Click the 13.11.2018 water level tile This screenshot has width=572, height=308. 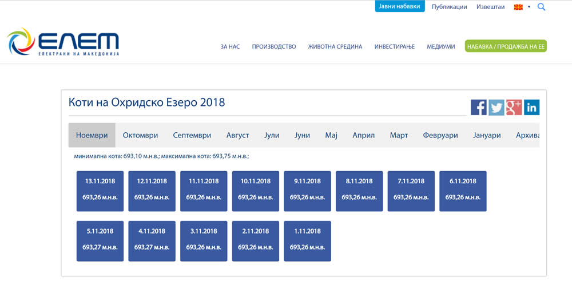click(100, 191)
